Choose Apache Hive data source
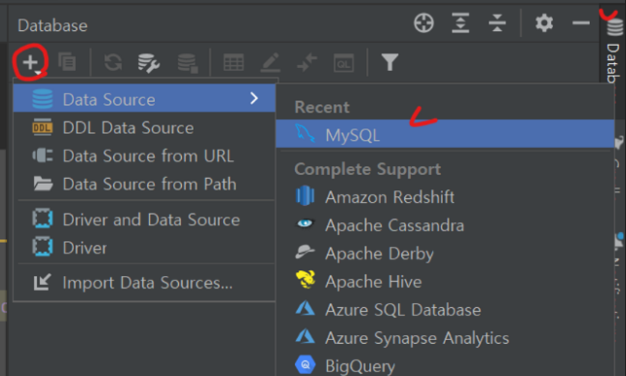The image size is (626, 376). coord(445,282)
